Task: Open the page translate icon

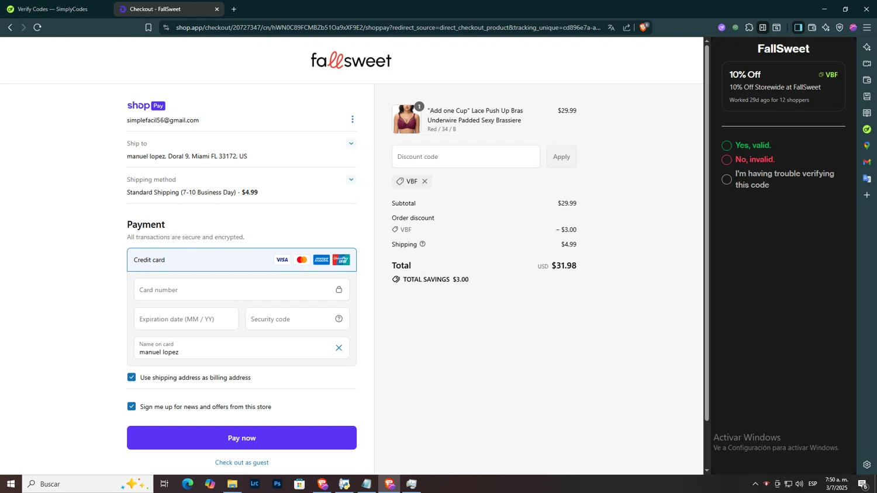Action: pyautogui.click(x=611, y=27)
